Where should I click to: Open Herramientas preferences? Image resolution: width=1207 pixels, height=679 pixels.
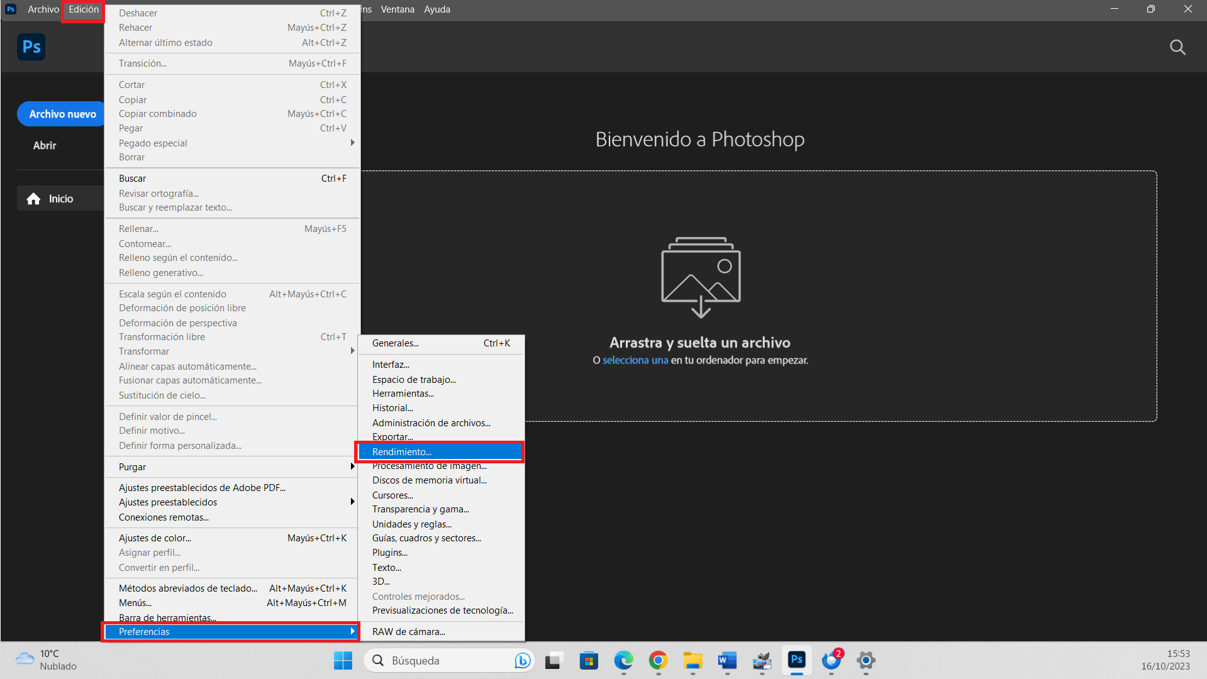click(x=440, y=394)
